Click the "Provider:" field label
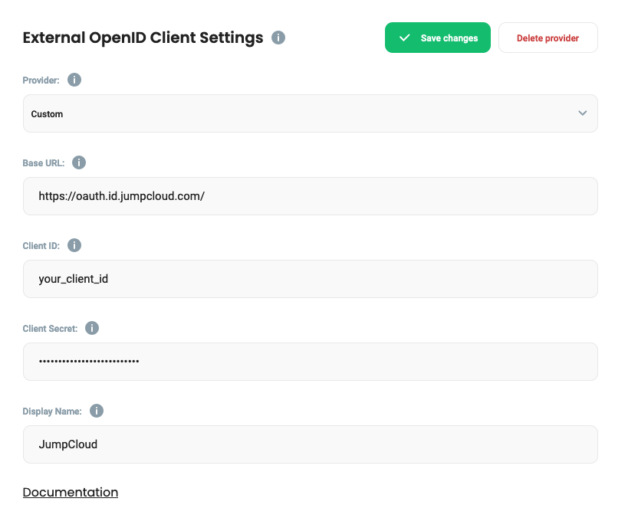The width and height of the screenshot is (638, 518). (41, 80)
